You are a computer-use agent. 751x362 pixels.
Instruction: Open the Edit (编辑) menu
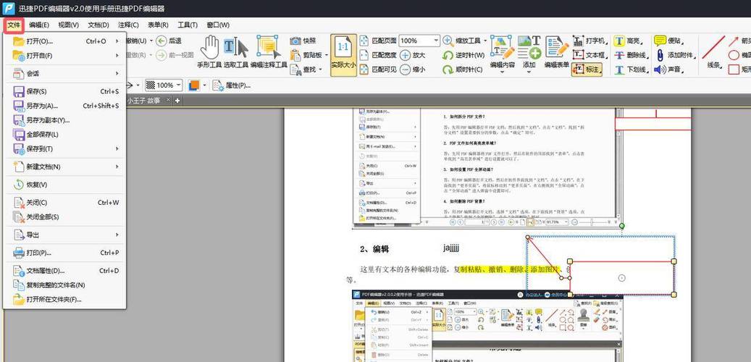(39, 25)
